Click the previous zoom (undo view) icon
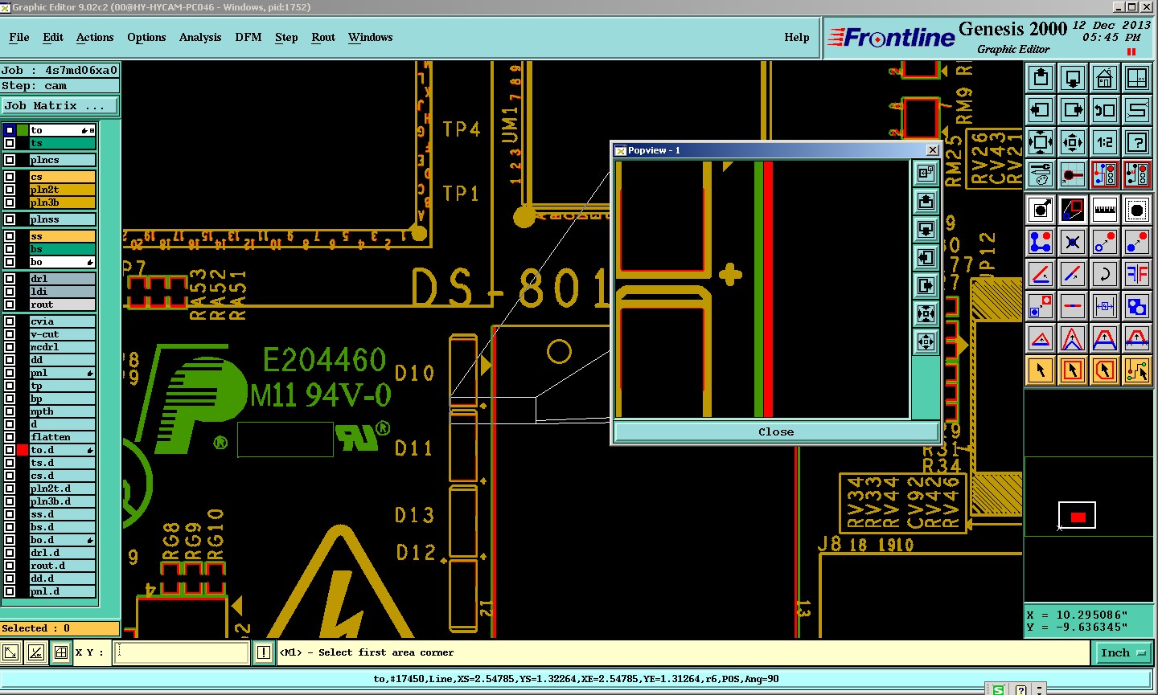Screen dimensions: 1158x695 pyautogui.click(x=1105, y=110)
